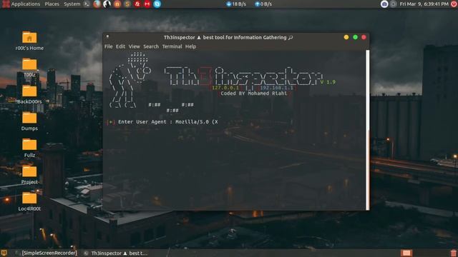Click the workspace switcher in bottom panel
This screenshot has width=458, height=257.
pyautogui.click(x=406, y=253)
